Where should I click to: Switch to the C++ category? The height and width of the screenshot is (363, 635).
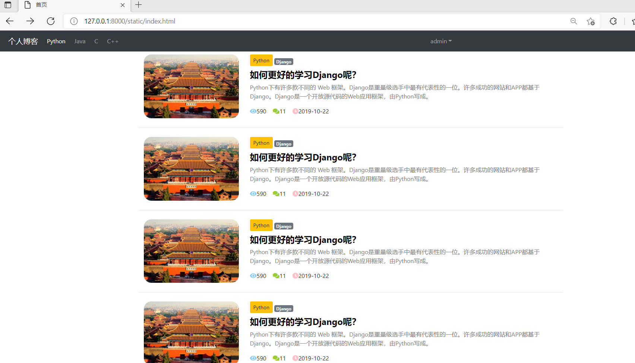pyautogui.click(x=113, y=41)
